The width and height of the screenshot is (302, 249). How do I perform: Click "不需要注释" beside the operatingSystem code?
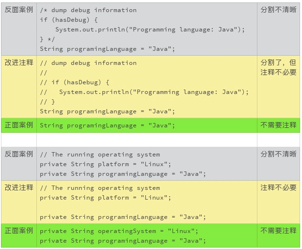278,231
